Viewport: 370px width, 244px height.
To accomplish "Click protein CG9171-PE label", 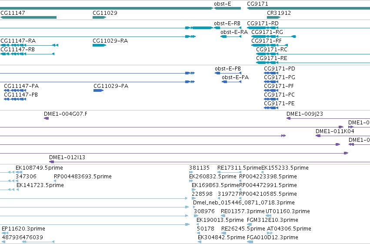I will pos(280,104).
